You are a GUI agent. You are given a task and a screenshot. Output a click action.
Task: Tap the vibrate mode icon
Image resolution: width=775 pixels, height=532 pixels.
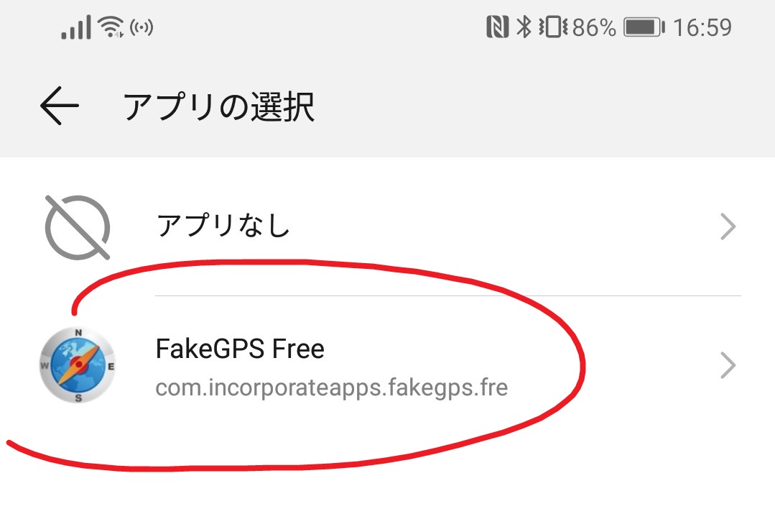553,27
